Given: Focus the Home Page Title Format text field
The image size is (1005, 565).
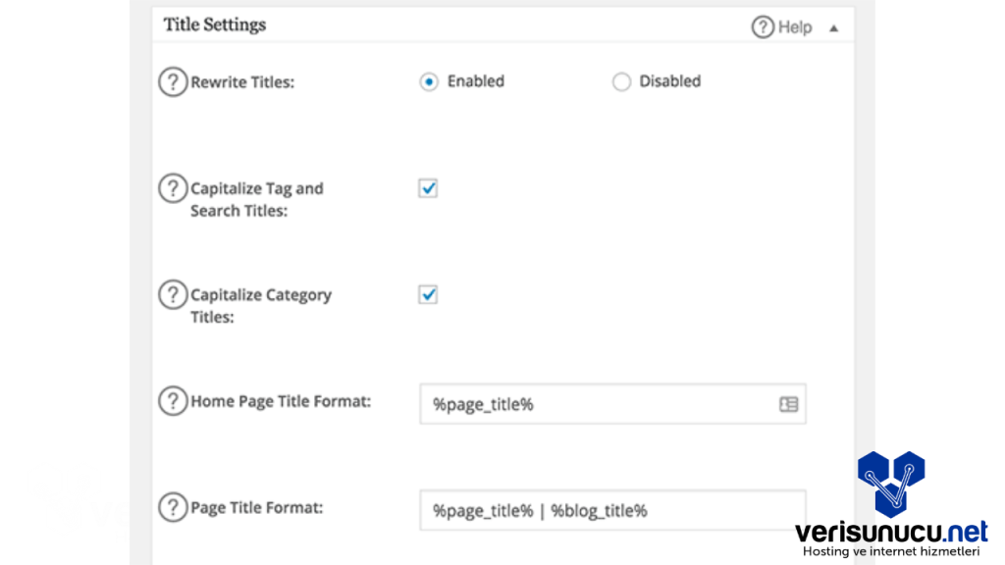Looking at the screenshot, I should point(599,404).
